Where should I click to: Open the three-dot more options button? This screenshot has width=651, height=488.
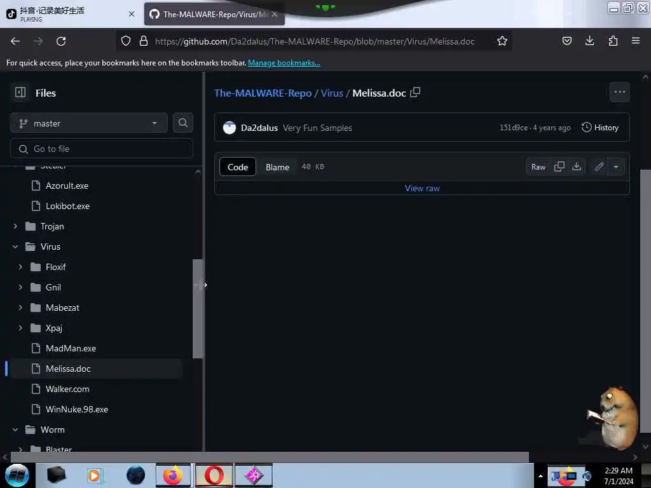(619, 92)
